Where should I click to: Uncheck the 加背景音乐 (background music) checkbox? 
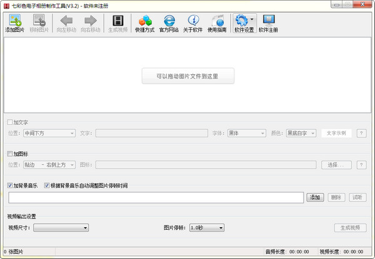(x=9, y=186)
